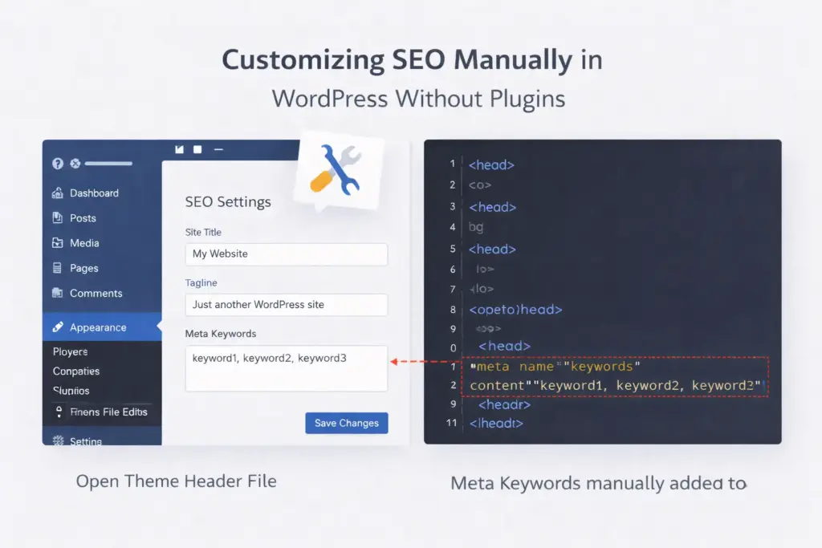
Task: Click the help question mark icon
Action: [56, 164]
